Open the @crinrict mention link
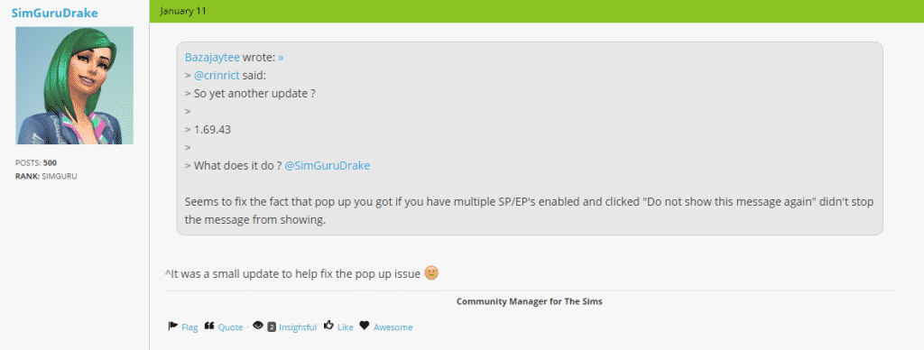Screen dimensions: 924x350 (x=217, y=76)
